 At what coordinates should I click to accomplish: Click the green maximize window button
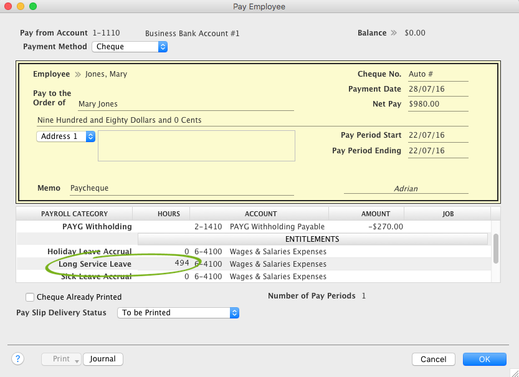pyautogui.click(x=33, y=6)
